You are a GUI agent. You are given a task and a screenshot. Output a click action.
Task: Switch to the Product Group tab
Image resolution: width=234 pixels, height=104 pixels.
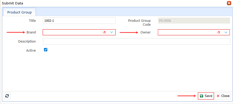point(19,12)
